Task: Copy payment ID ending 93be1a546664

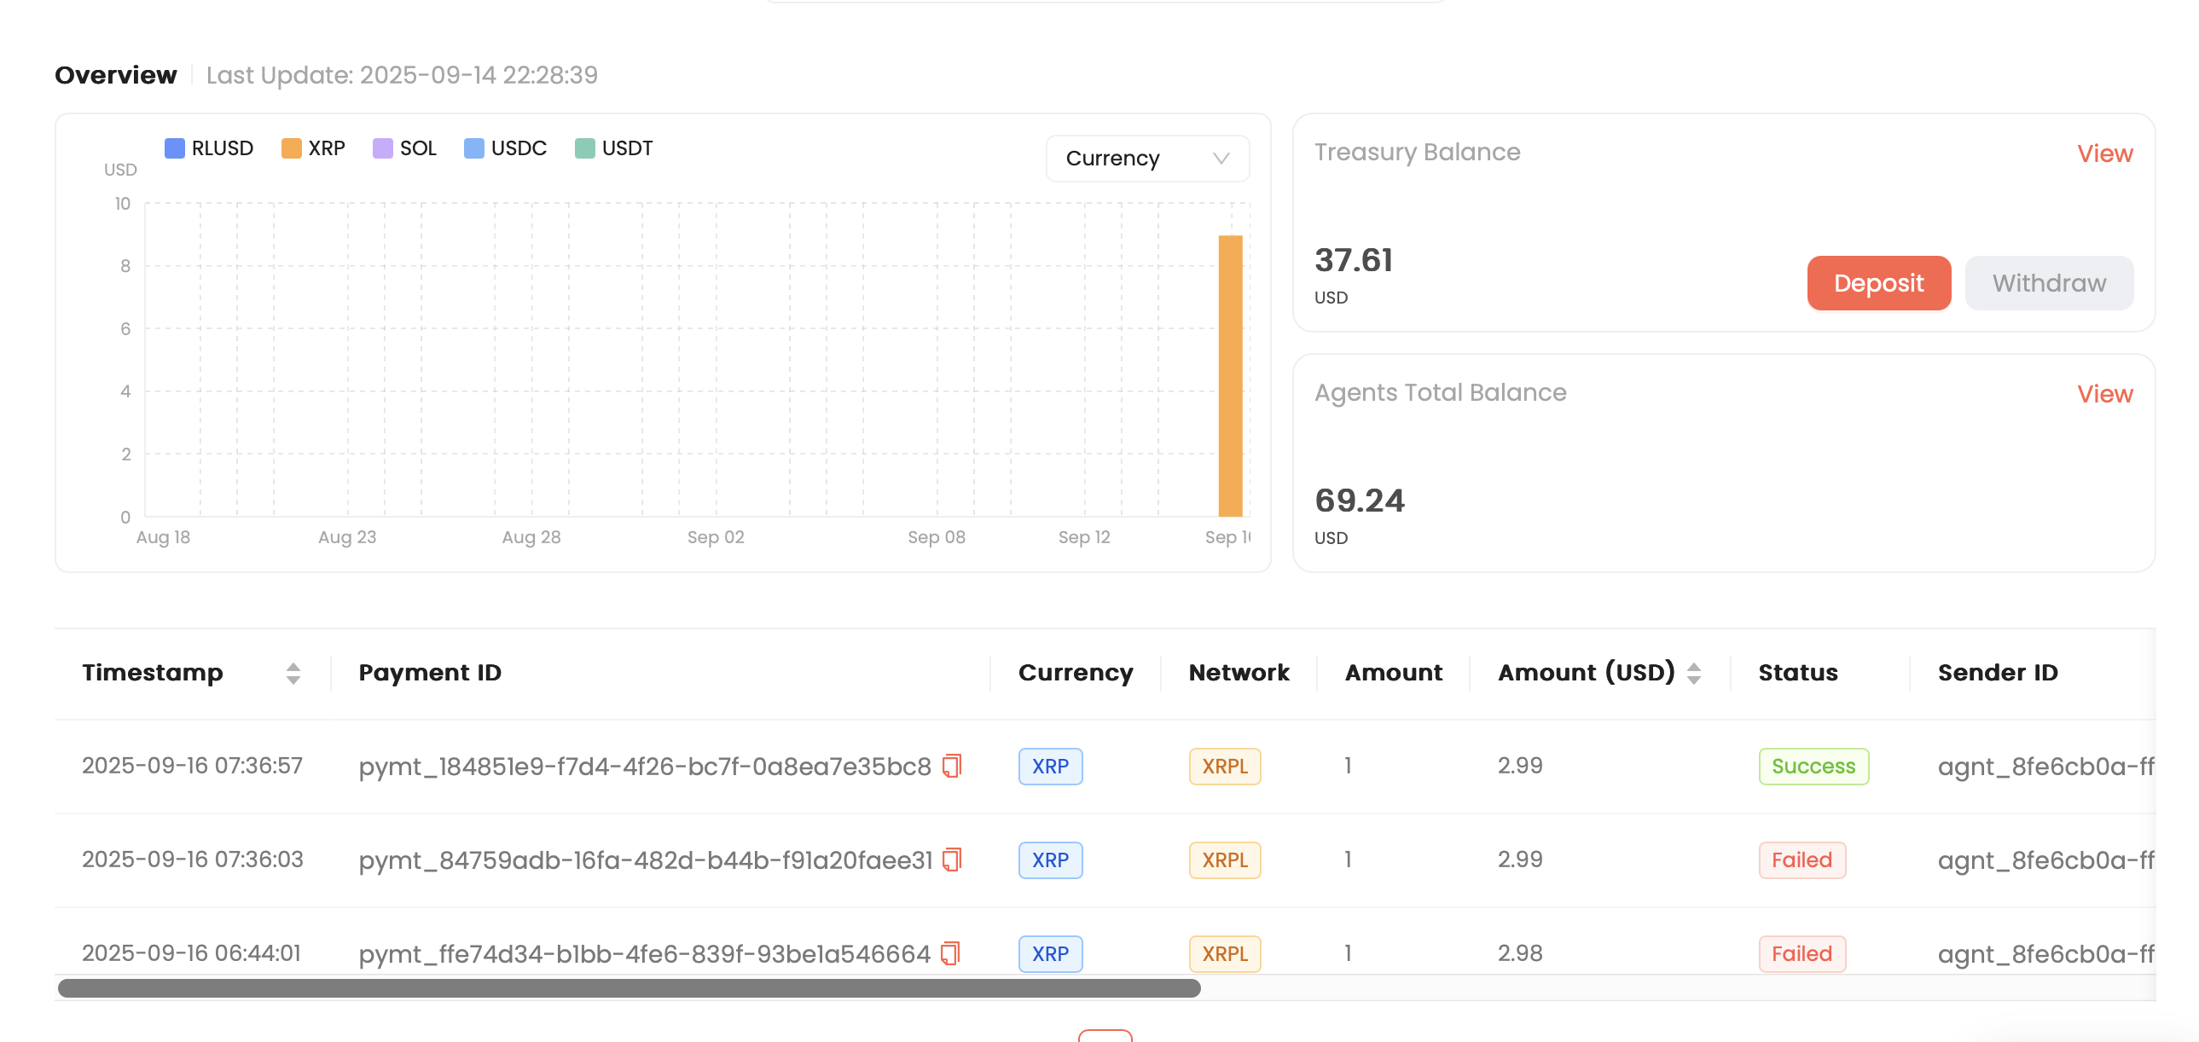Action: 950,952
